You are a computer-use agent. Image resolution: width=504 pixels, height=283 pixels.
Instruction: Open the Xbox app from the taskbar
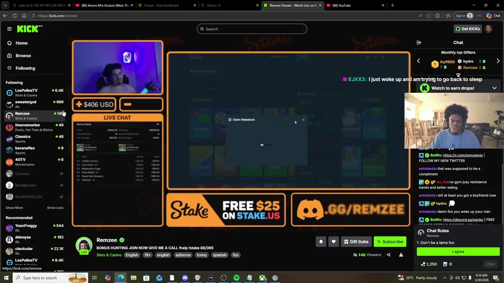click(x=262, y=278)
